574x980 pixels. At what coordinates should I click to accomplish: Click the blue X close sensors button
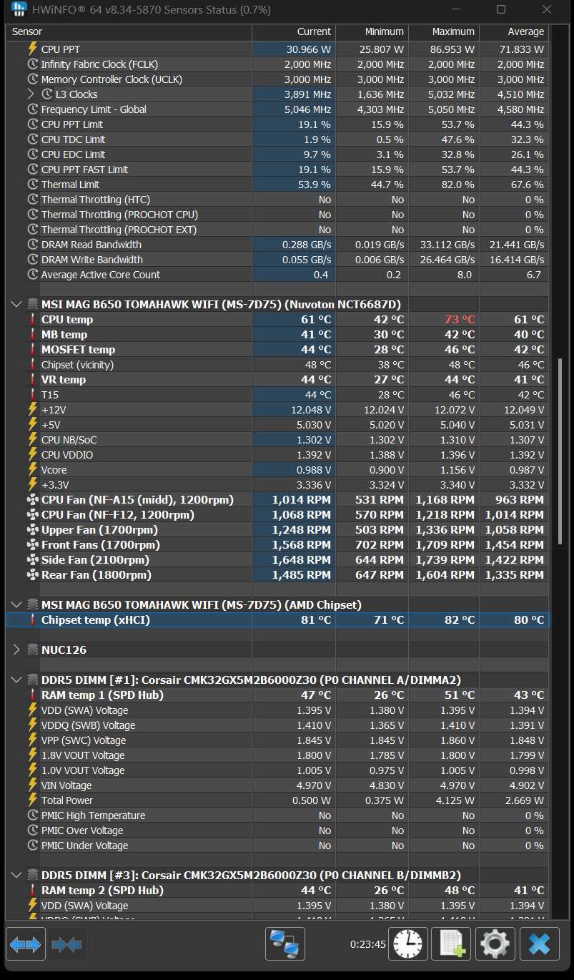pyautogui.click(x=539, y=944)
